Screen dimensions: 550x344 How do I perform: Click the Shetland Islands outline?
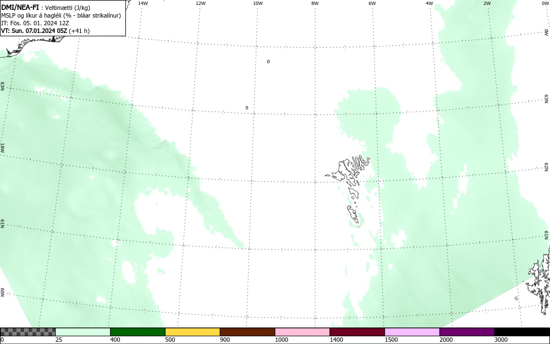(540, 280)
